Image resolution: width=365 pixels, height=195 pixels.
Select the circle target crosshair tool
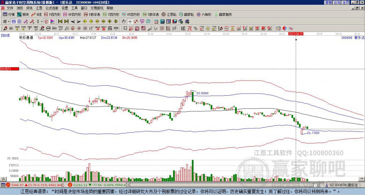pos(73,28)
